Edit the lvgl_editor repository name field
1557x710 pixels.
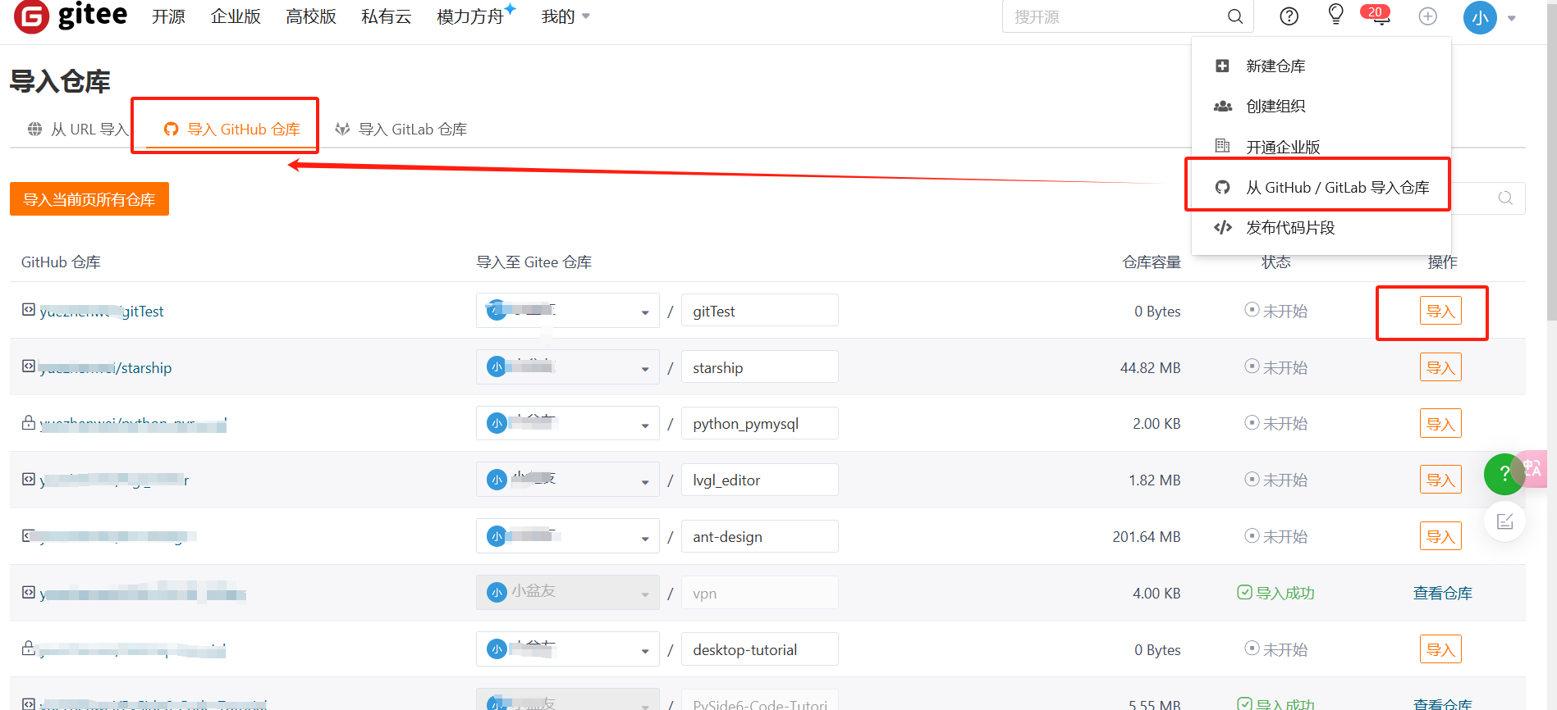pos(759,480)
